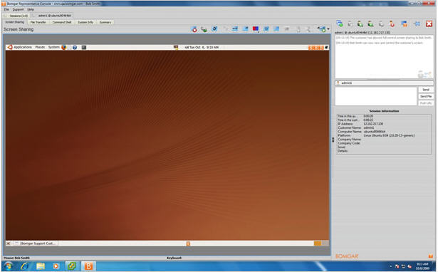Click the terminal icon in Ubuntu panel
Viewport: 438px width, 272px height.
[84, 48]
